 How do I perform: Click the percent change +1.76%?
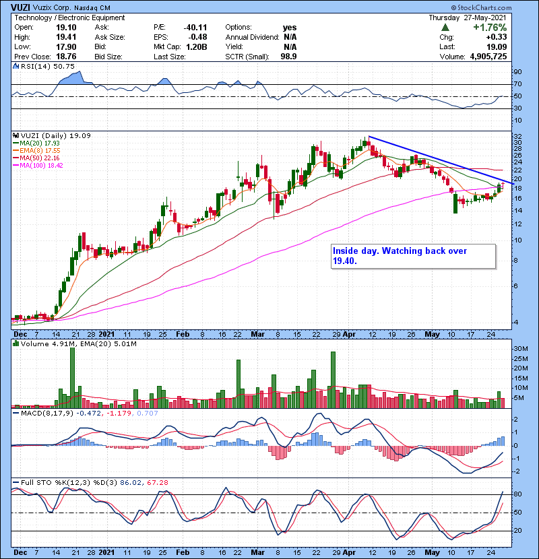(490, 28)
